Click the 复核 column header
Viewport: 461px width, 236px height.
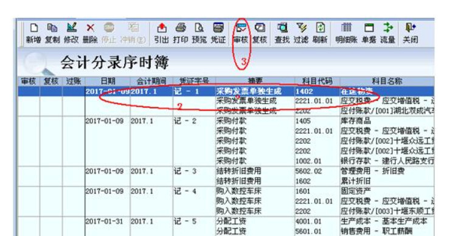point(51,82)
